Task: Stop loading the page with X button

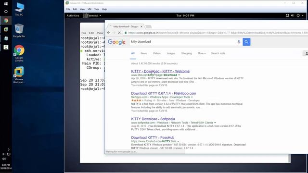Action: 119,33
